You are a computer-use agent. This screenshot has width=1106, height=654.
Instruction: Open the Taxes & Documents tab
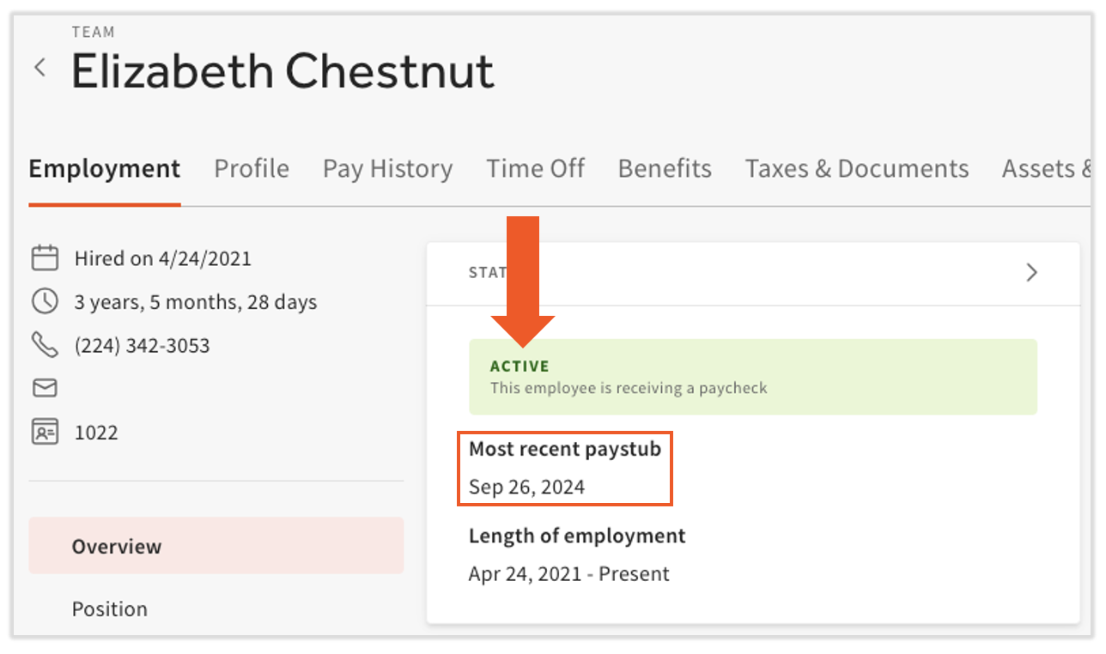(x=856, y=168)
